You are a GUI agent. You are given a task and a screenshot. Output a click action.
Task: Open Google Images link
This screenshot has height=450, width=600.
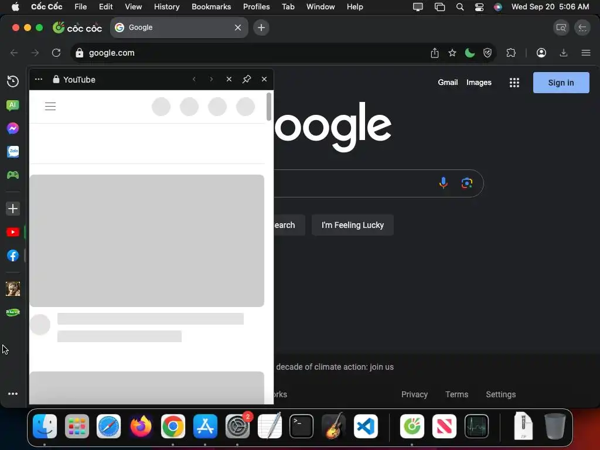coord(479,82)
